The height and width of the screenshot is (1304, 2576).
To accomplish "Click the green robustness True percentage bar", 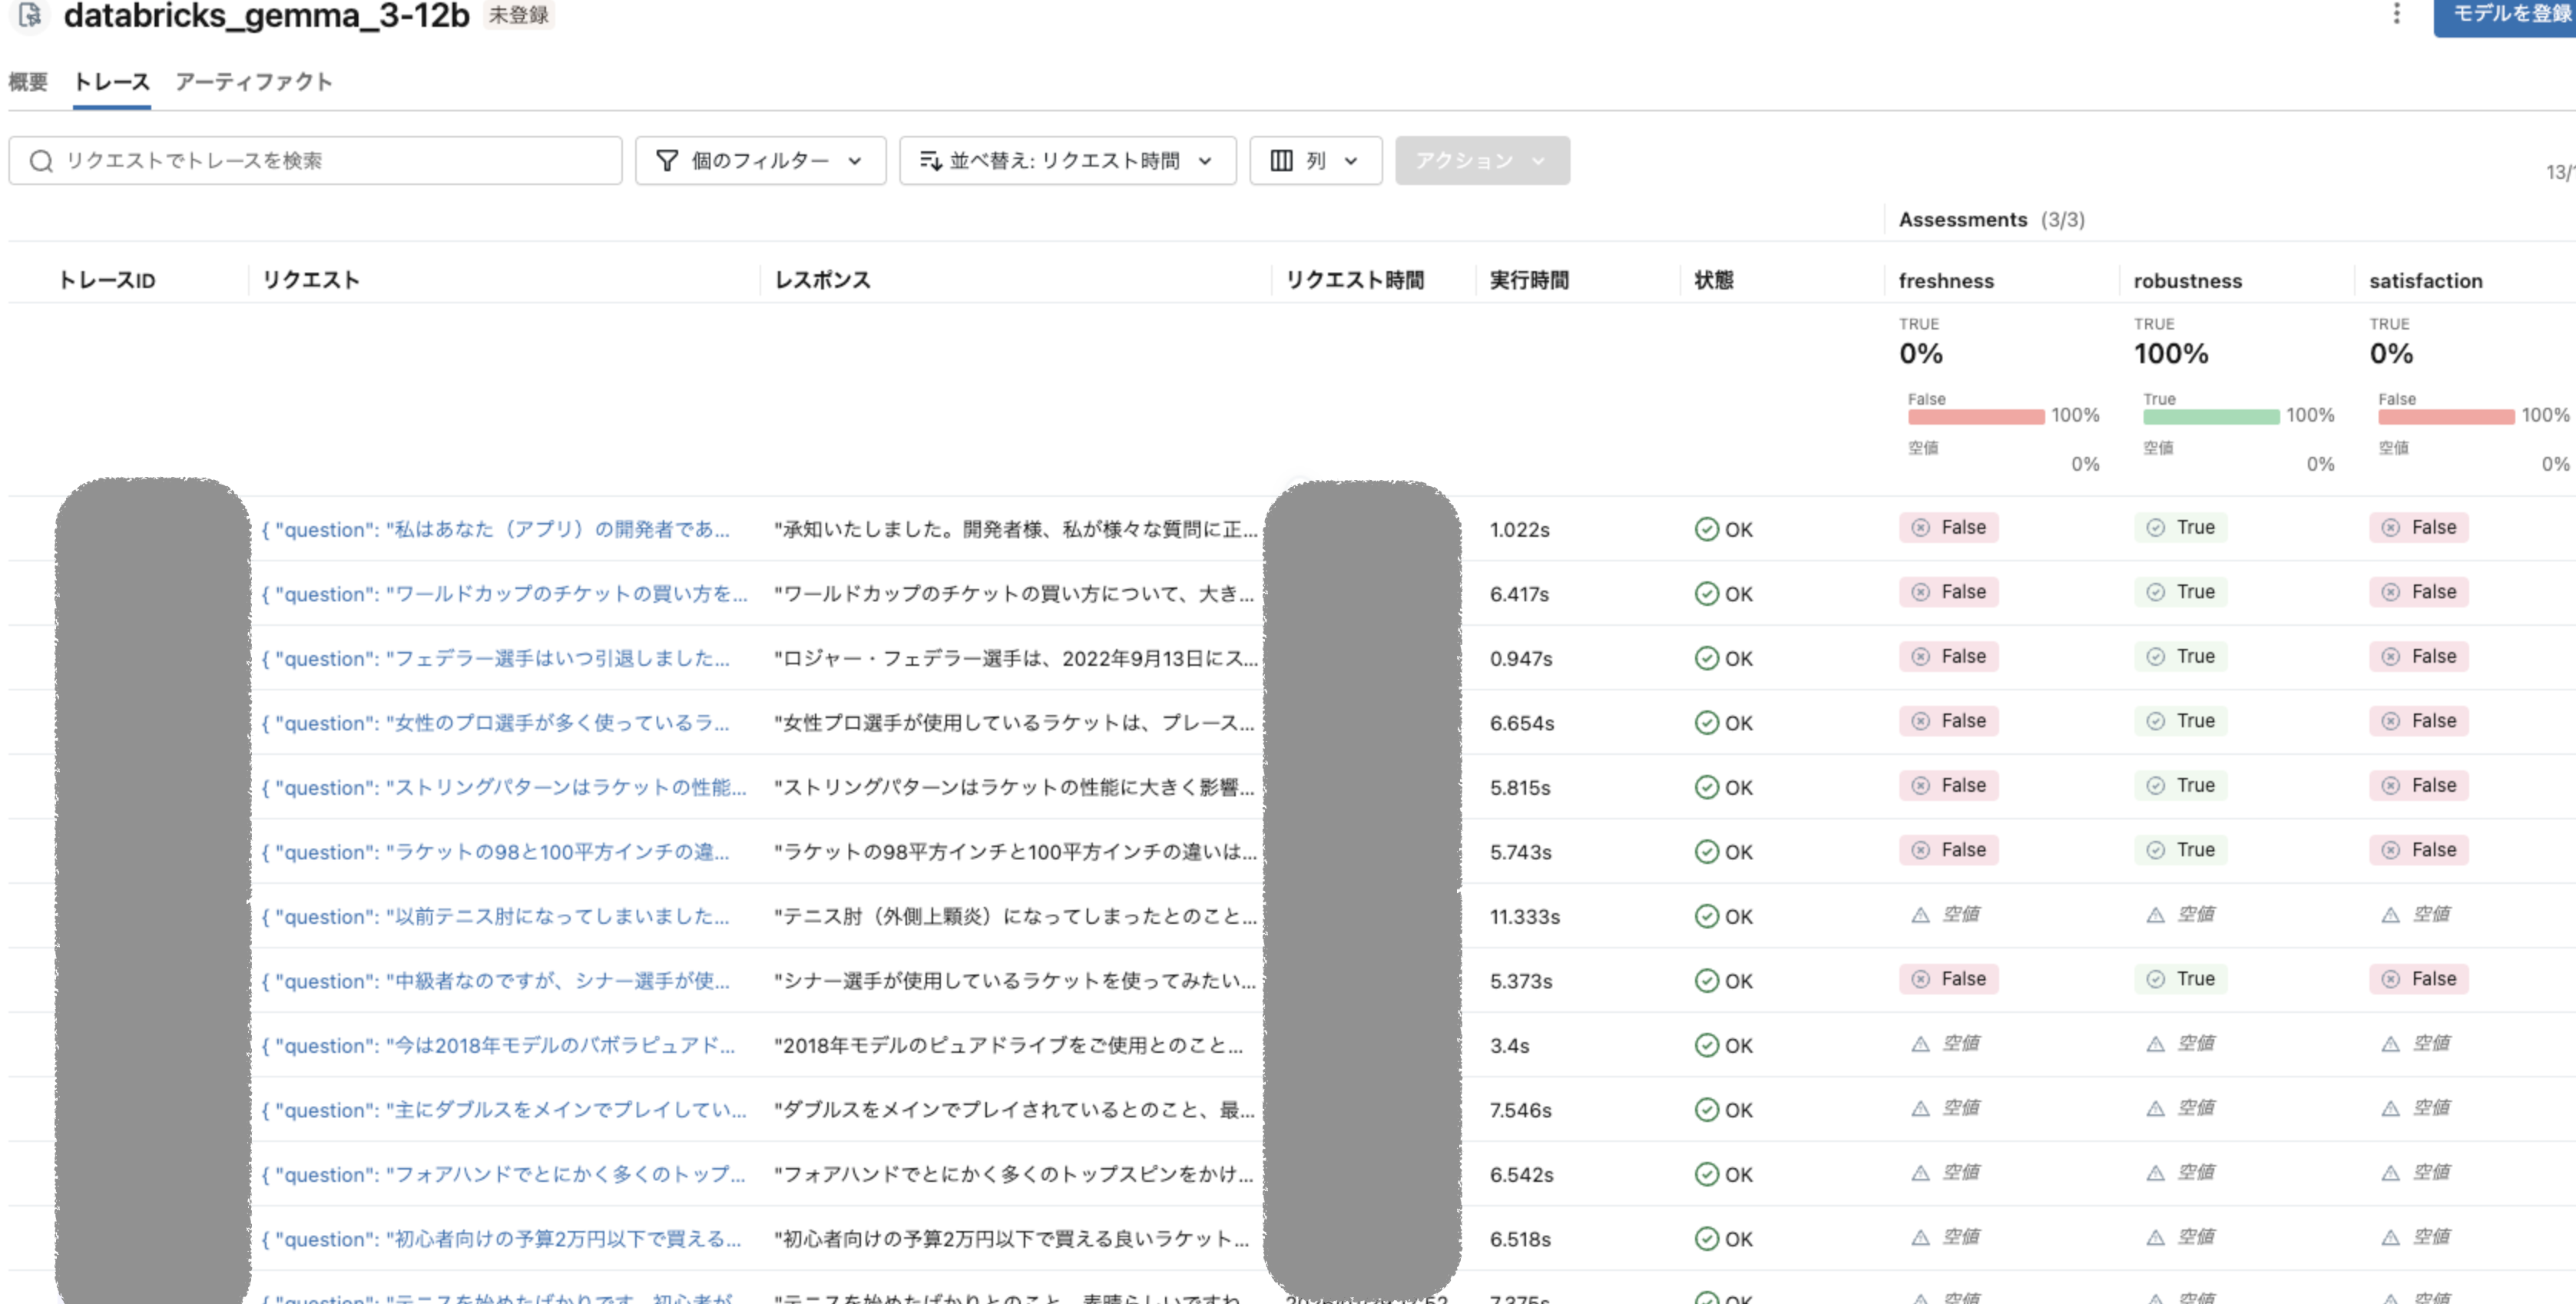I will pyautogui.click(x=2210, y=416).
